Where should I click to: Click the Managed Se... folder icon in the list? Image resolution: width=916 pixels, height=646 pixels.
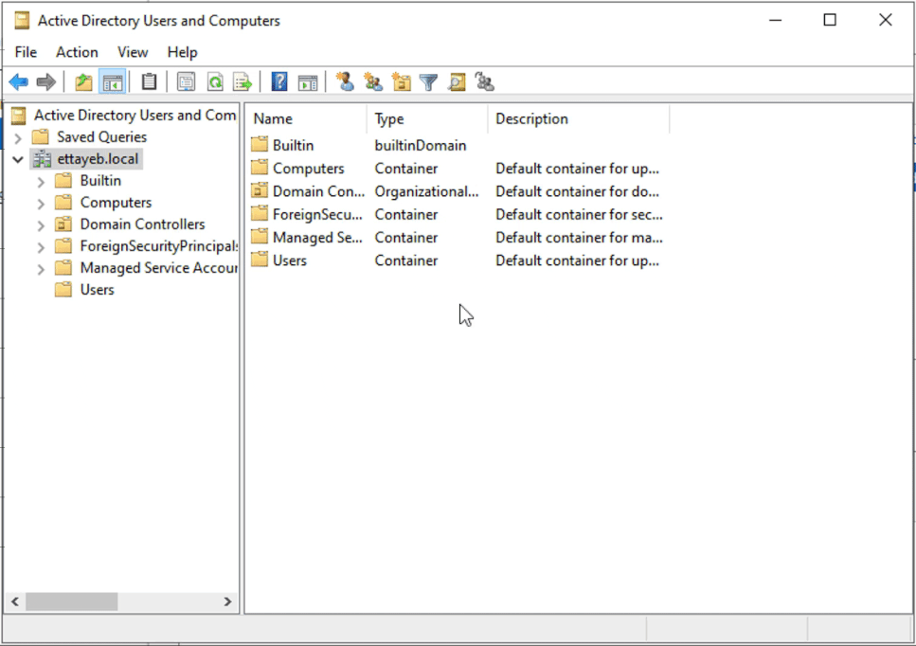click(x=260, y=237)
